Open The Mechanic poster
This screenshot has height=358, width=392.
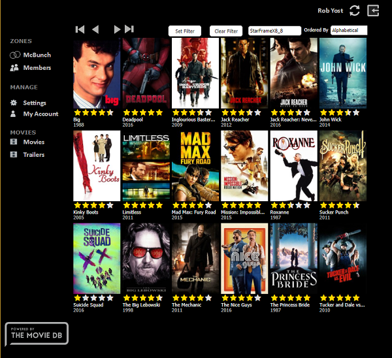click(x=195, y=259)
